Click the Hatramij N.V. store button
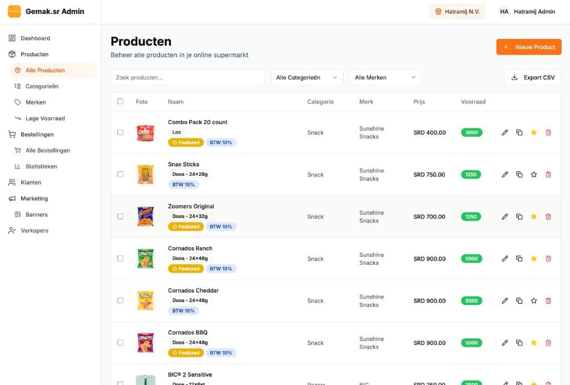 [x=458, y=12]
